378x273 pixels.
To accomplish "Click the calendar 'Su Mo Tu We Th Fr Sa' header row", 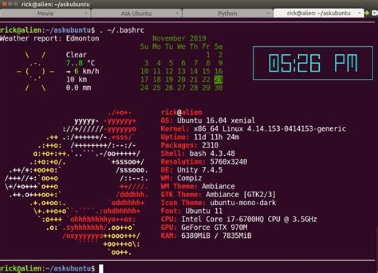I will click(x=181, y=47).
